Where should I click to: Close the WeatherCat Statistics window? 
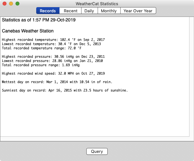pyautogui.click(x=5, y=4)
